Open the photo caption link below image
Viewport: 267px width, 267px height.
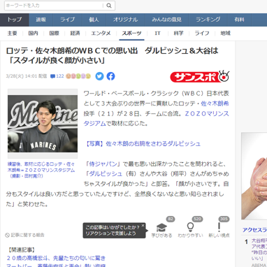tap(41, 170)
